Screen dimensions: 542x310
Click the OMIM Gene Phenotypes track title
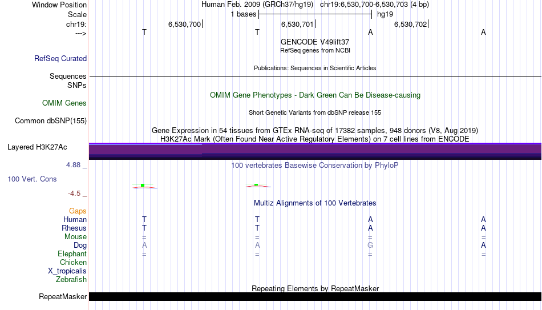[x=315, y=95]
